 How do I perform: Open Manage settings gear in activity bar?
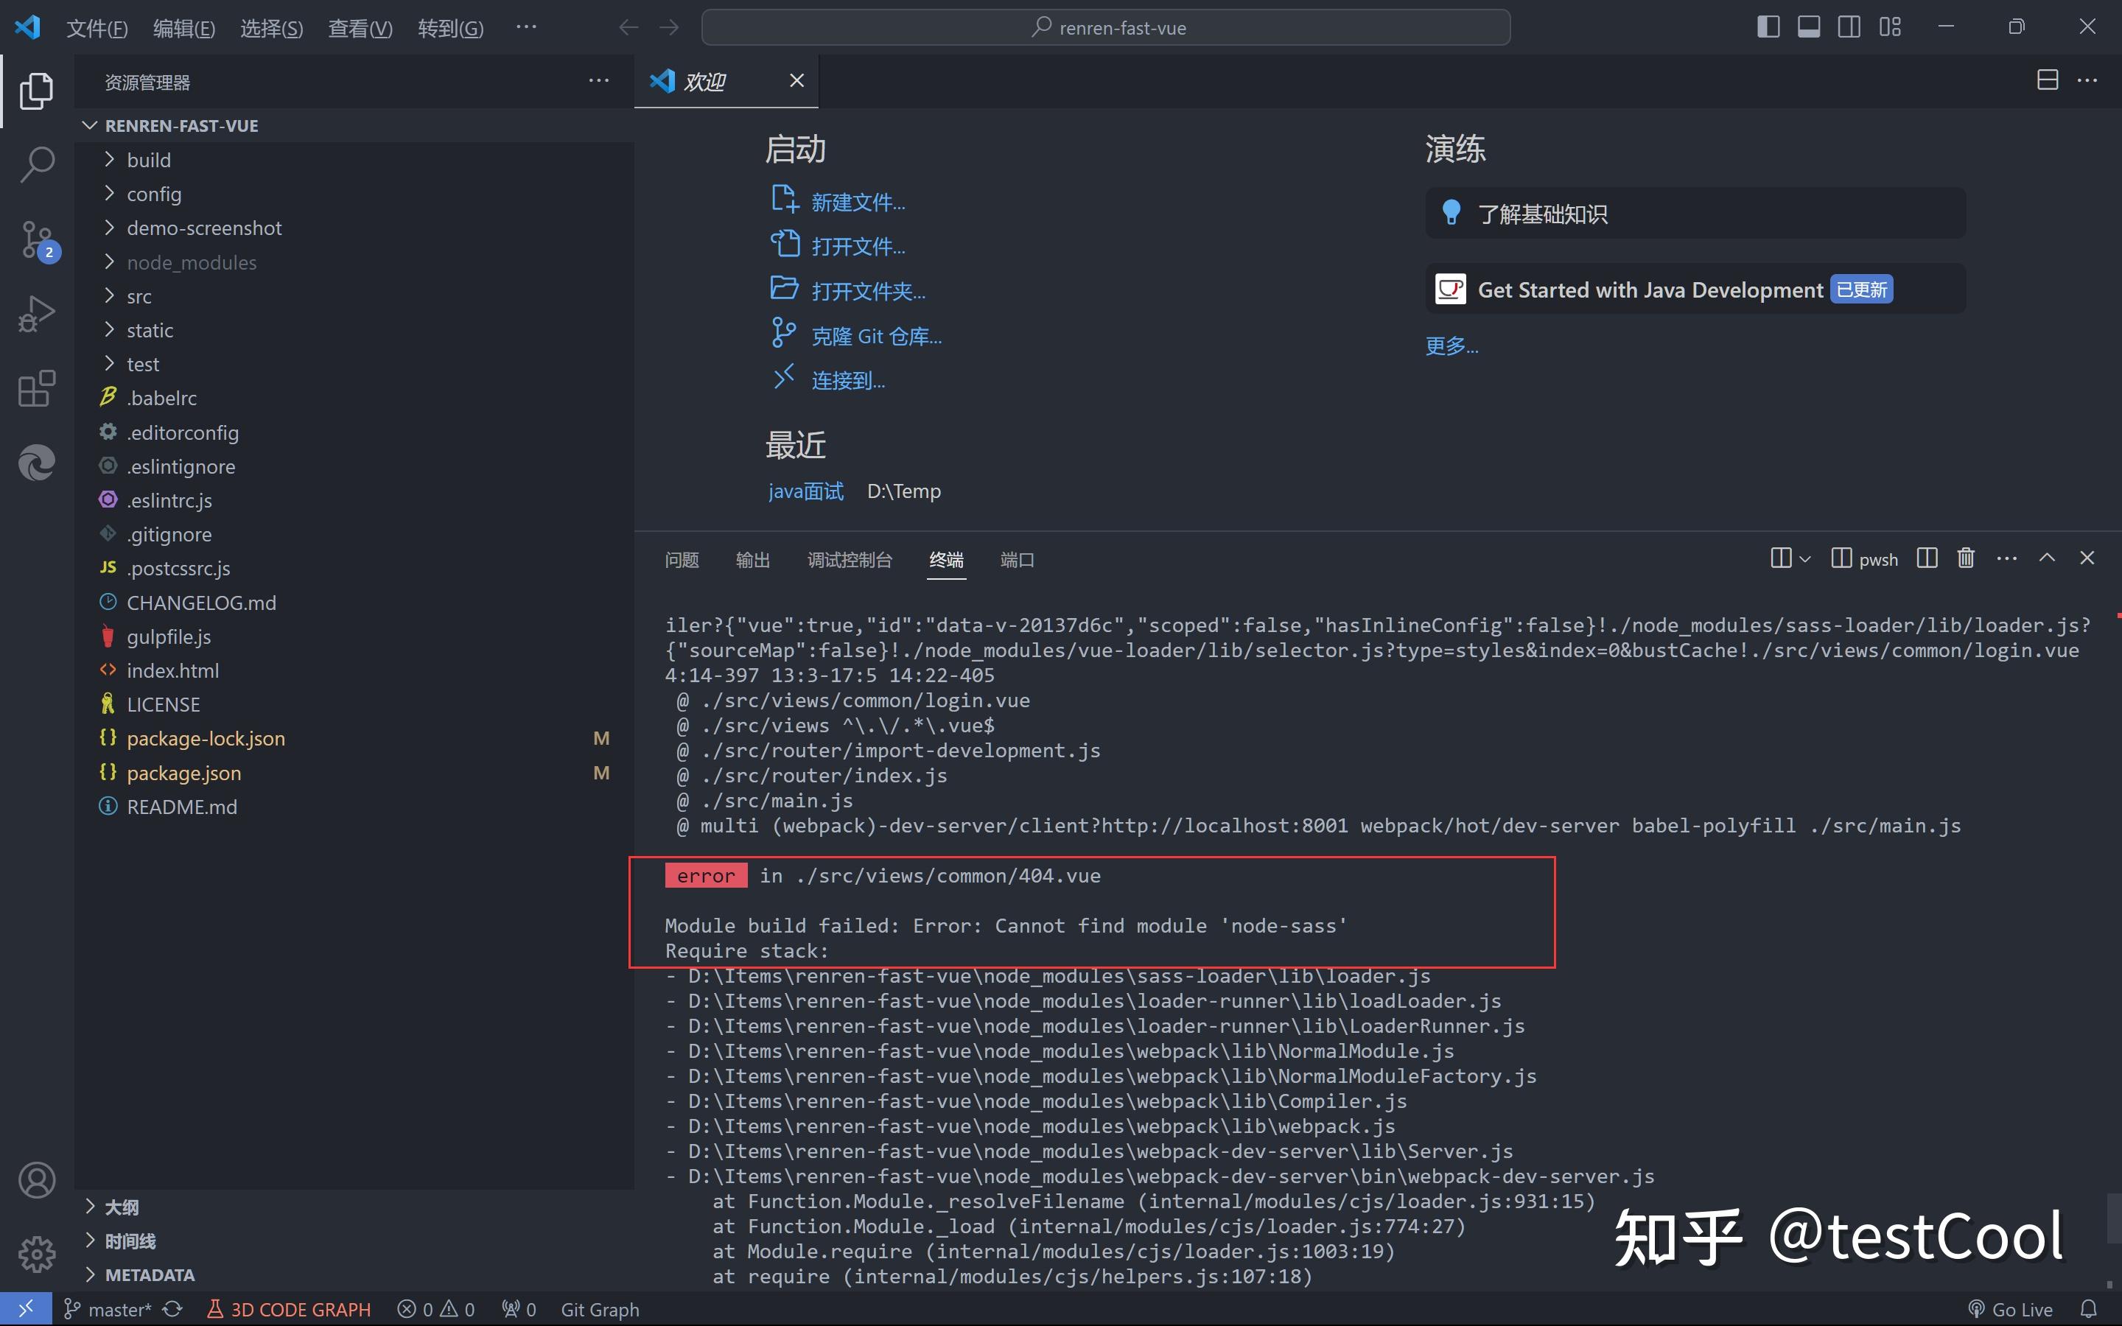37,1254
